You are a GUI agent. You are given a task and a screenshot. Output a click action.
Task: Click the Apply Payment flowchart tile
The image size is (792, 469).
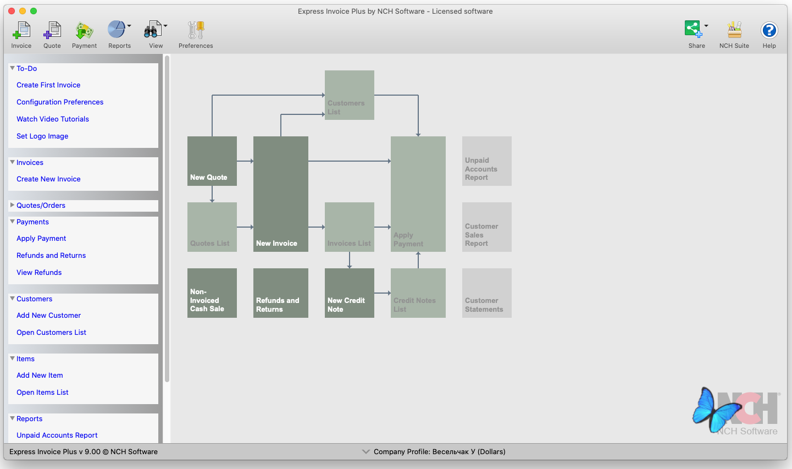418,194
